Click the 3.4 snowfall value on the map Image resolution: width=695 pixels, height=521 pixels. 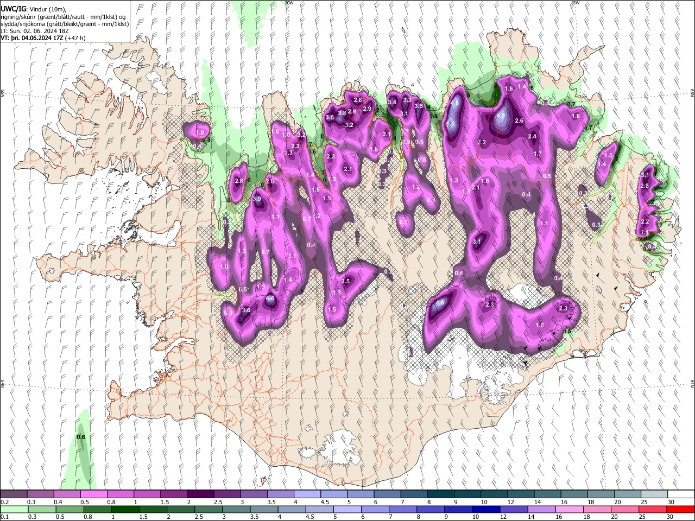pos(392,102)
